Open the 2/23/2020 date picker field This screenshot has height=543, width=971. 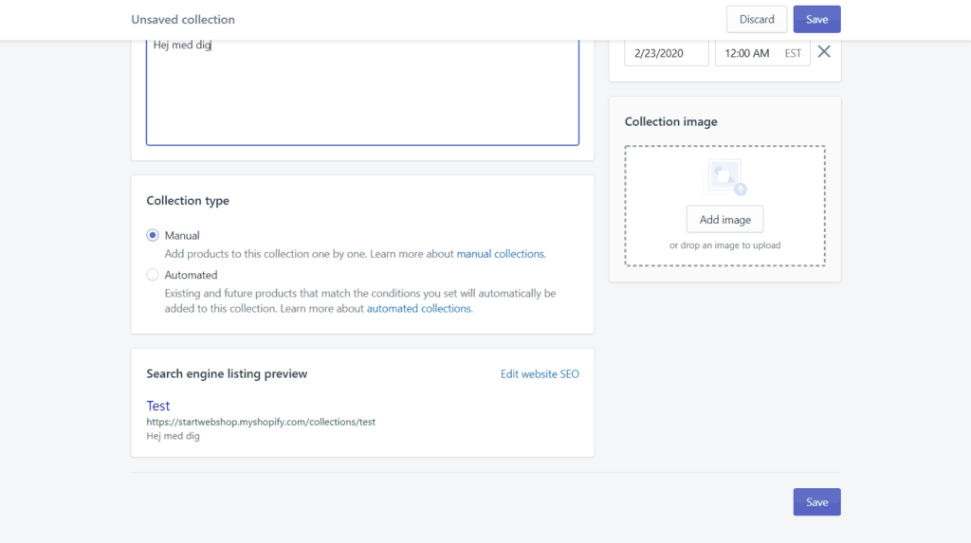pos(667,53)
